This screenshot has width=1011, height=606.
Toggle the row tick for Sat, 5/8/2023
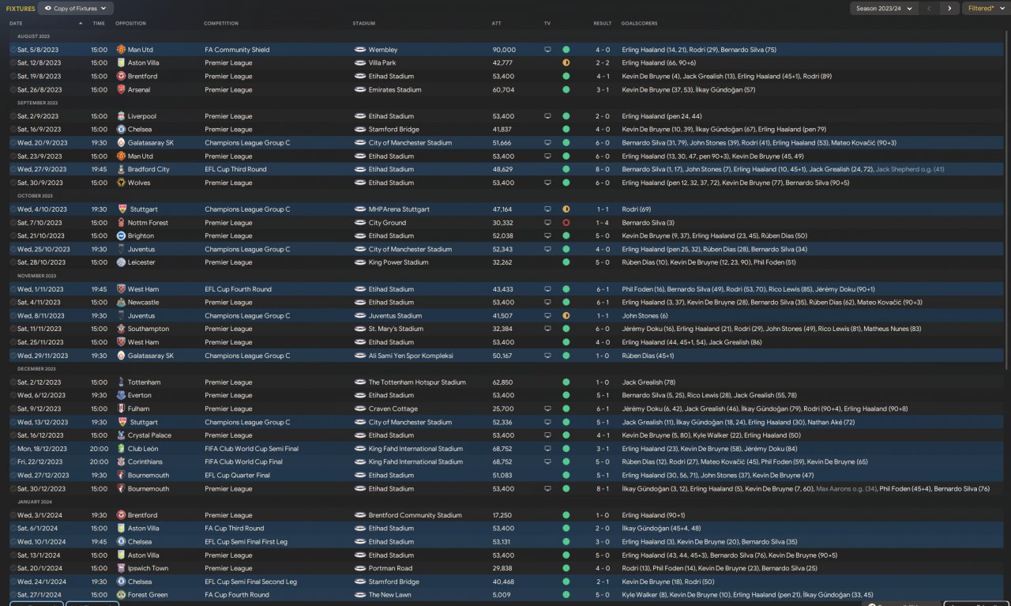click(13, 50)
